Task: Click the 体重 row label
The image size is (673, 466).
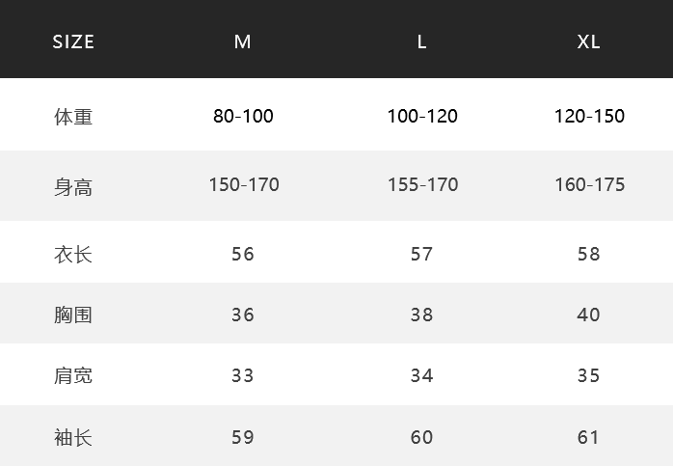Action: pos(73,117)
